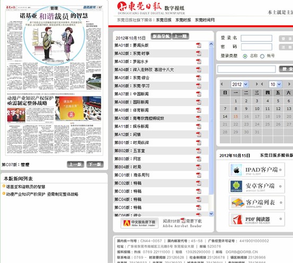
Task: Open the 版面导航 tab
Action: [x=161, y=36]
